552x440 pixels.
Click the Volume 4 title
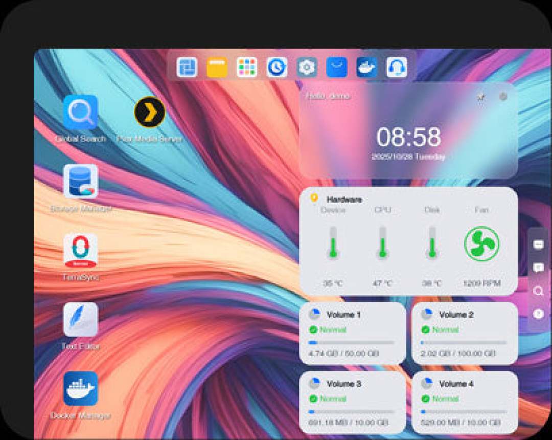456,384
